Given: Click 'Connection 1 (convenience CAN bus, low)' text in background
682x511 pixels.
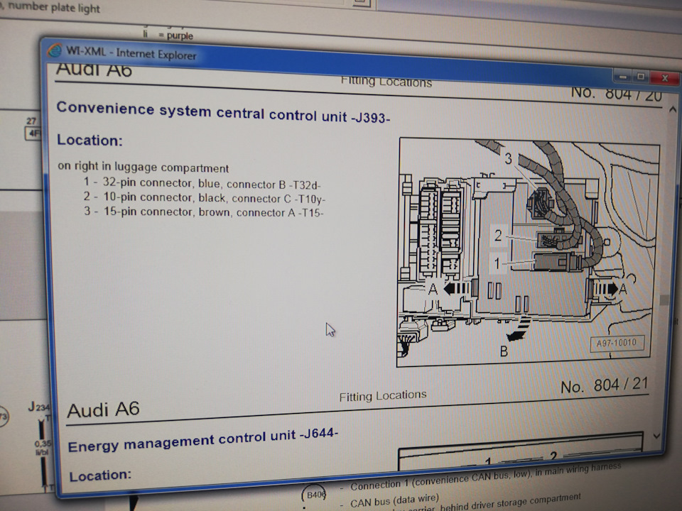Looking at the screenshot, I should click(439, 480).
